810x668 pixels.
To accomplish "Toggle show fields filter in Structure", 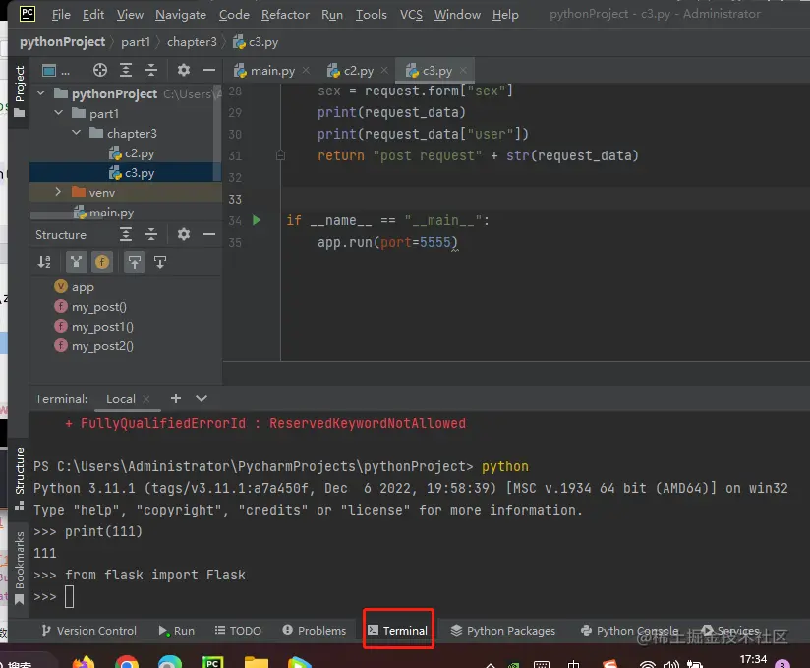I will click(x=102, y=262).
